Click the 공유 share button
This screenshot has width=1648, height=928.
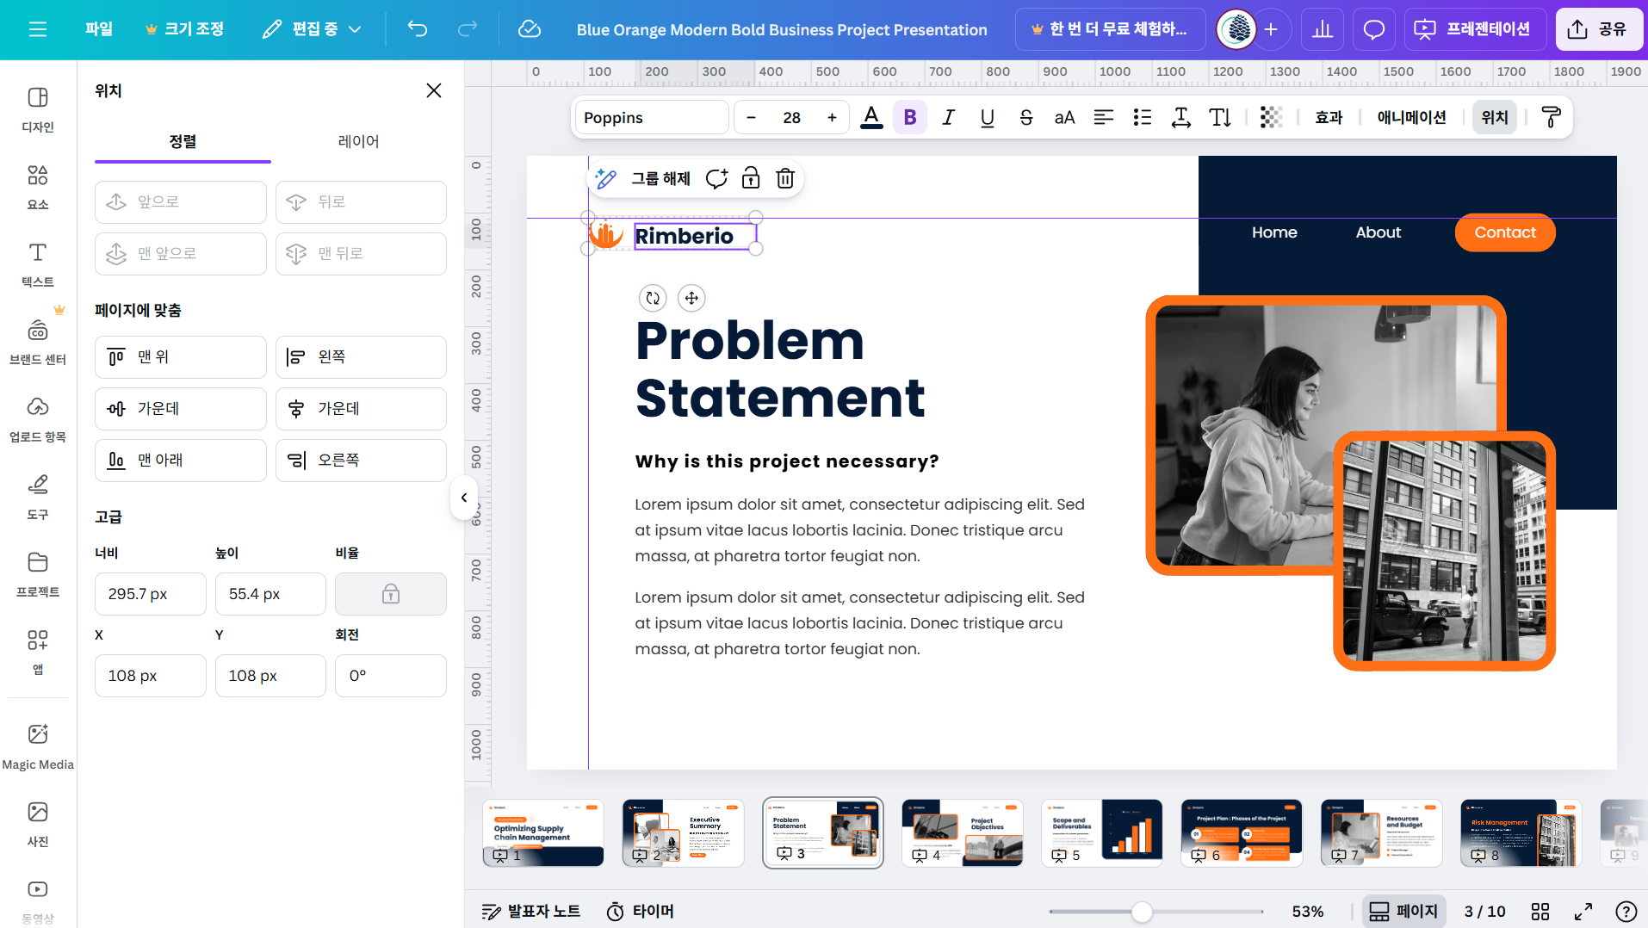pos(1598,29)
